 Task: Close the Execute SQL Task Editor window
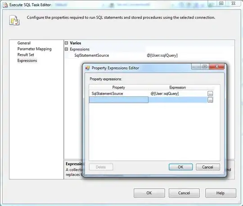point(234,3)
